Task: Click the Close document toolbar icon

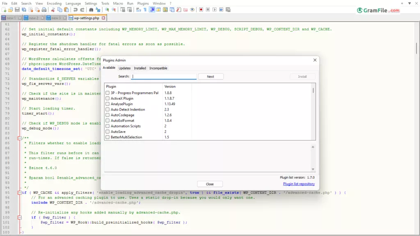Action: [31, 10]
